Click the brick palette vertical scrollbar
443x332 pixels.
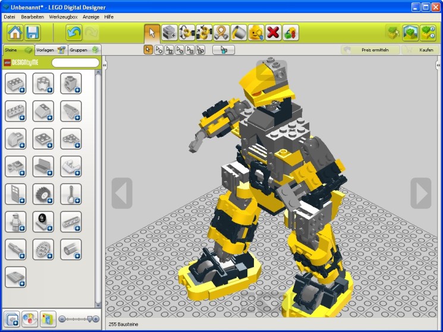(x=98, y=189)
